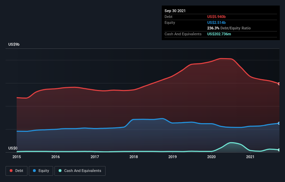Click the 2019 x-axis label
Viewport: 285px width, 182px height.
tap(173, 157)
